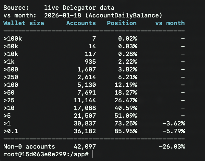Screen dimensions: 205x161
Task: Click the position value 0.28%
Action: pyautogui.click(x=128, y=54)
